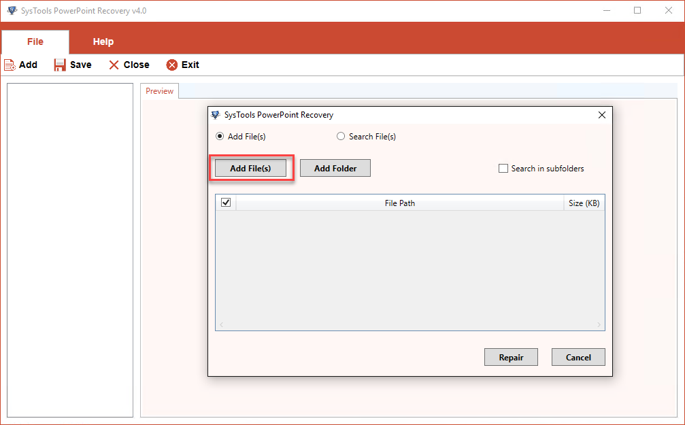Click the left scroll arrow in file list
This screenshot has width=685, height=425.
[x=222, y=324]
